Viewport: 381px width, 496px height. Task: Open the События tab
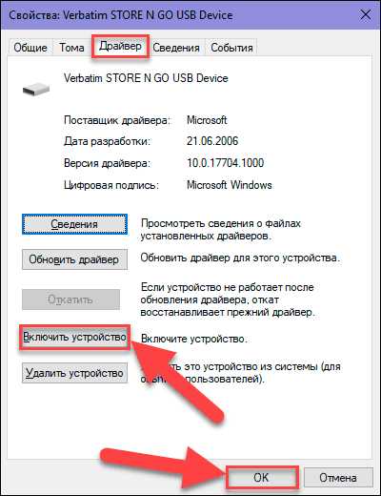[x=231, y=48]
